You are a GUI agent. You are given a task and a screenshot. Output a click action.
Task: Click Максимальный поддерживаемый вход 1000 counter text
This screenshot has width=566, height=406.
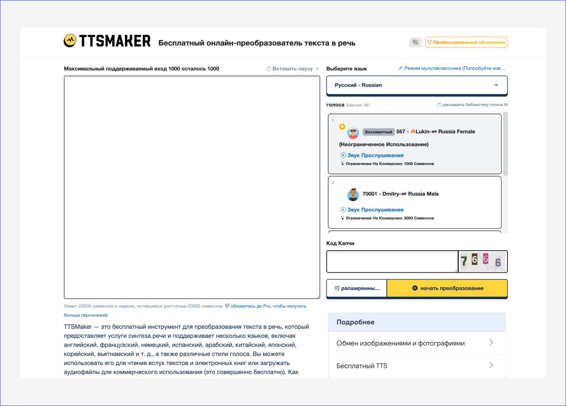click(141, 69)
